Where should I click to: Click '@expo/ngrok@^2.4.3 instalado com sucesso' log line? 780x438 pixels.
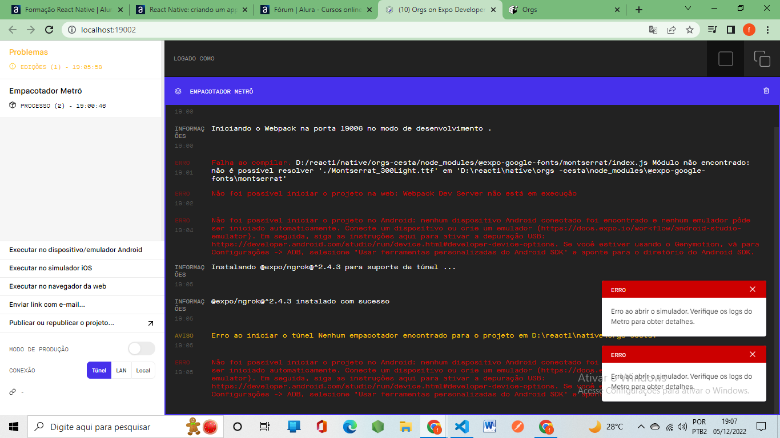pos(300,301)
